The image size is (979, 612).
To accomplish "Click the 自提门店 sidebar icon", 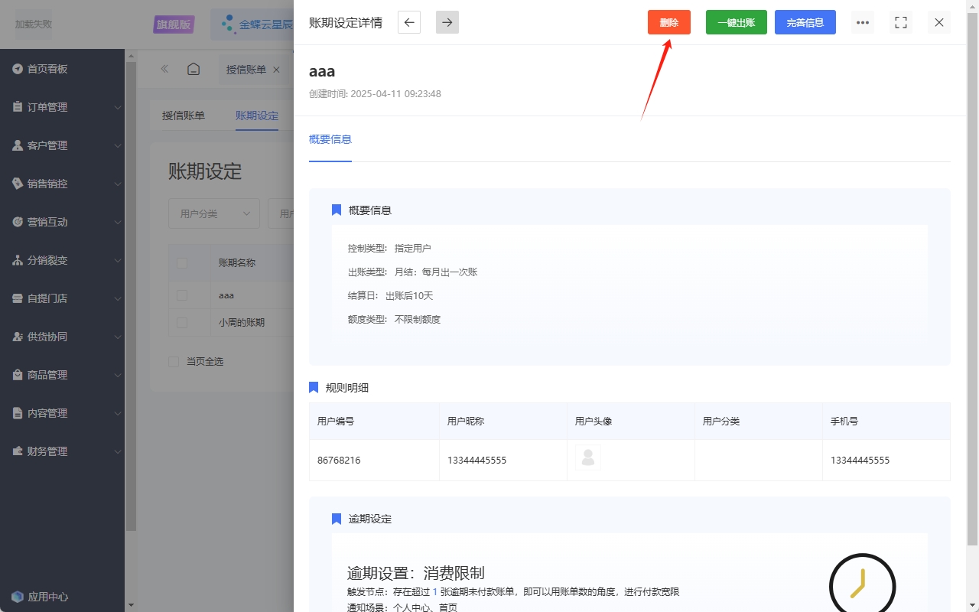I will 18,298.
